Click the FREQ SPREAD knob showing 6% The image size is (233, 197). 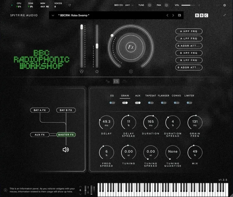[x=106, y=152]
